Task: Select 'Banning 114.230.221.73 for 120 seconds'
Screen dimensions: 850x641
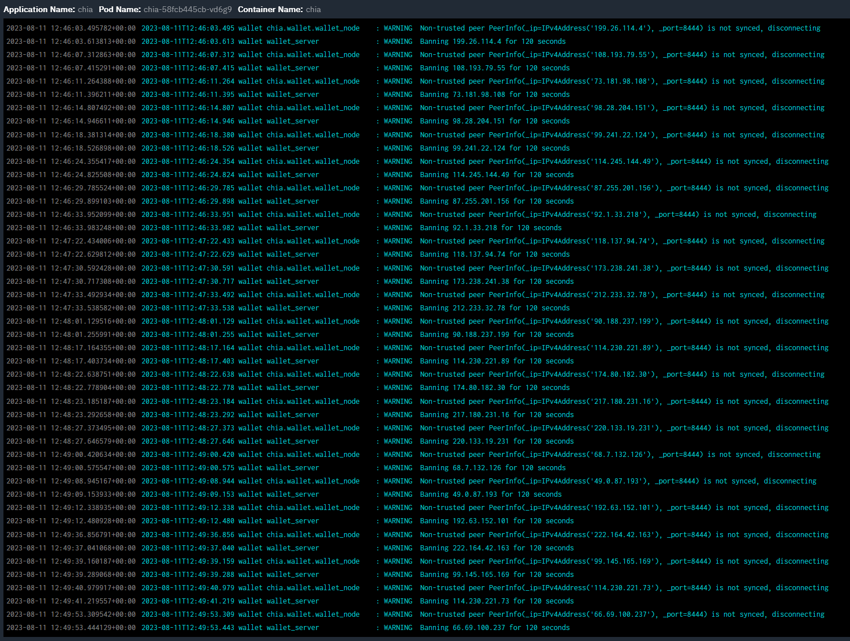Action: pos(497,601)
